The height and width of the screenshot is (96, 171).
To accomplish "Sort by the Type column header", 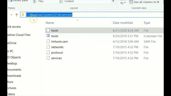I will pos(147,23).
